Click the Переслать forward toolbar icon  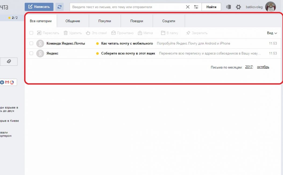point(39,33)
